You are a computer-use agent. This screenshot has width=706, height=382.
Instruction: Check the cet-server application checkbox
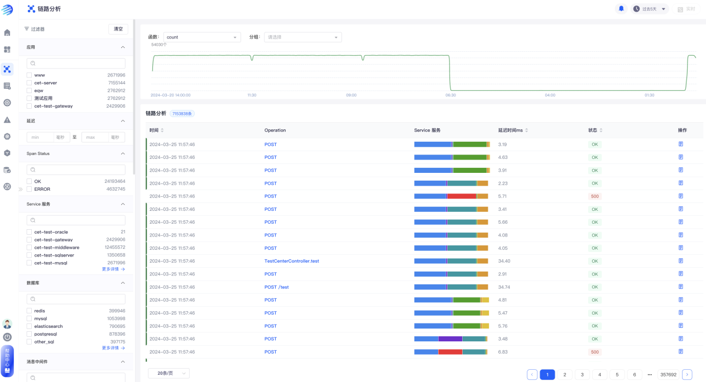tap(29, 83)
